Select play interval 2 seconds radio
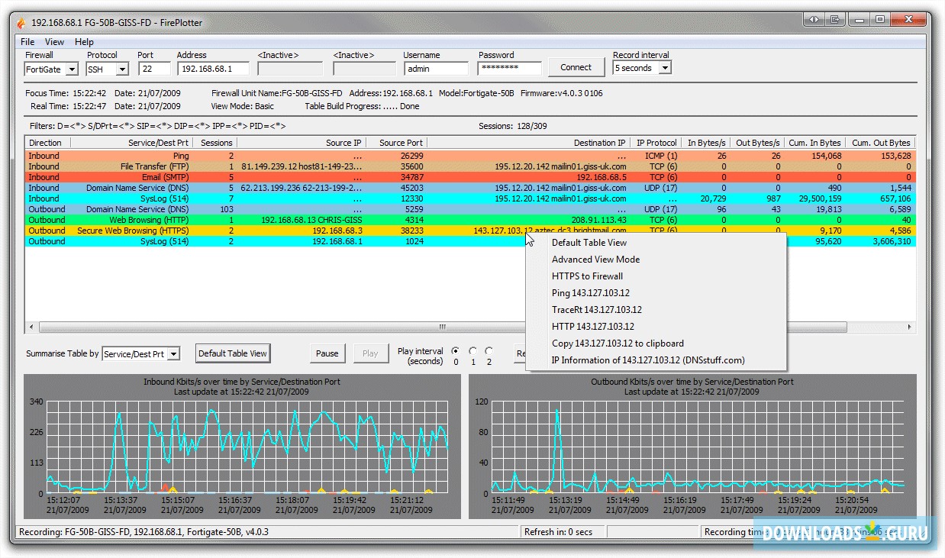Viewport: 945px width, 558px height. (489, 351)
